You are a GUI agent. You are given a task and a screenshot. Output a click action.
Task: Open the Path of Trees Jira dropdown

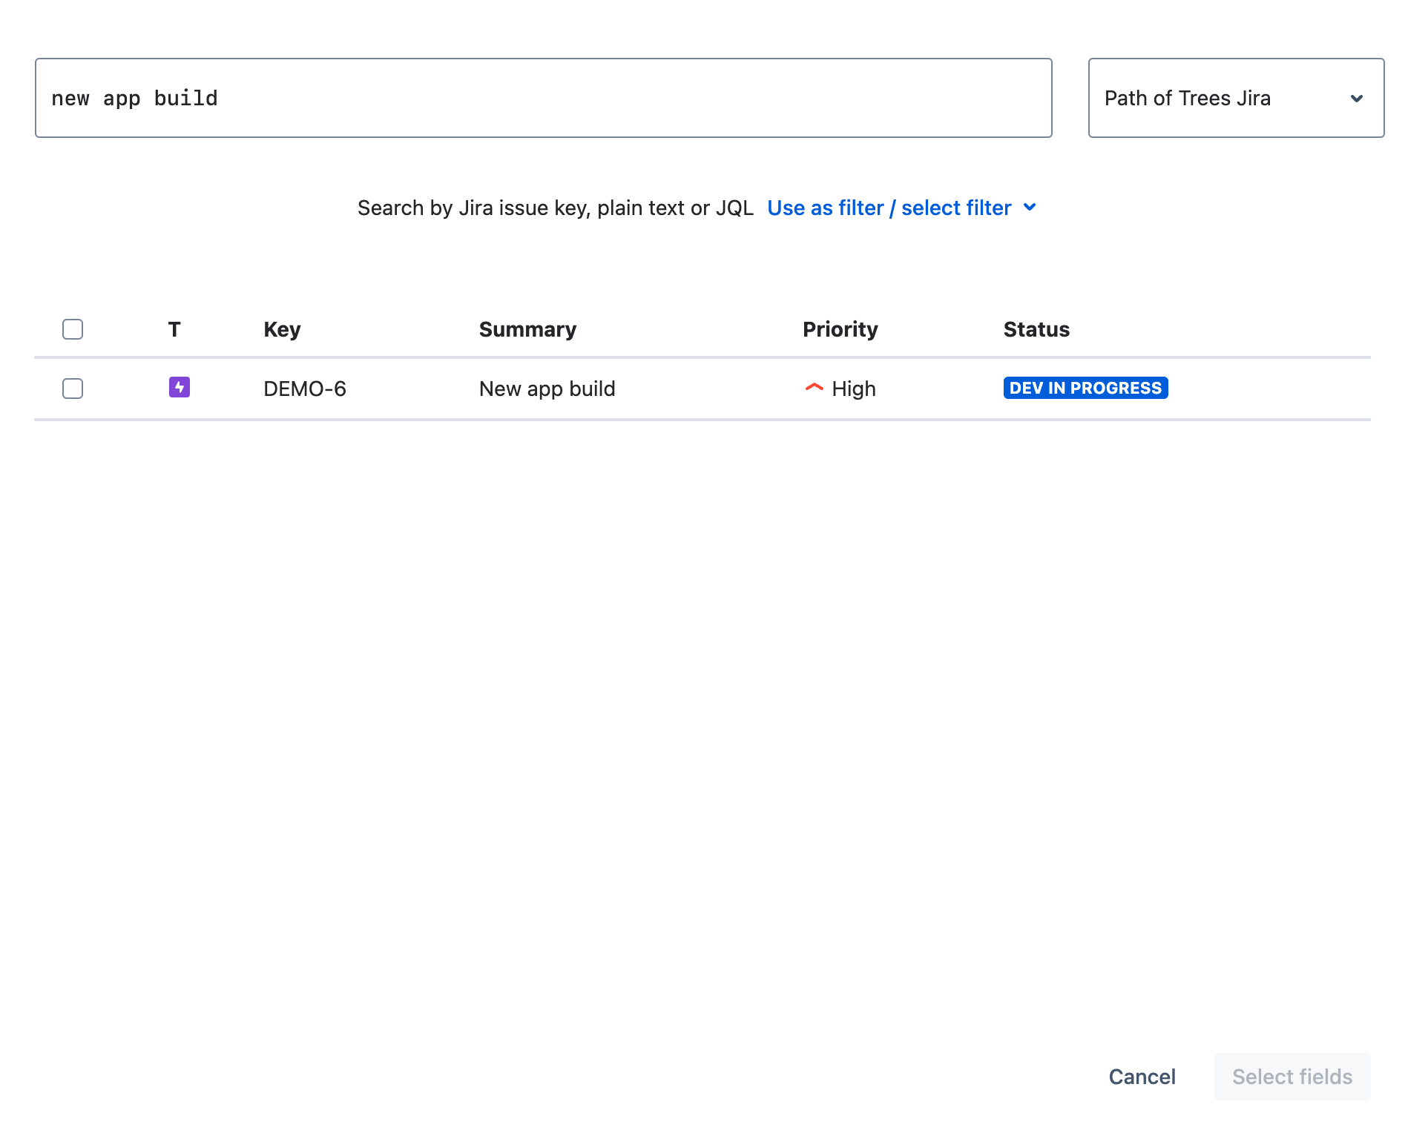click(1236, 98)
